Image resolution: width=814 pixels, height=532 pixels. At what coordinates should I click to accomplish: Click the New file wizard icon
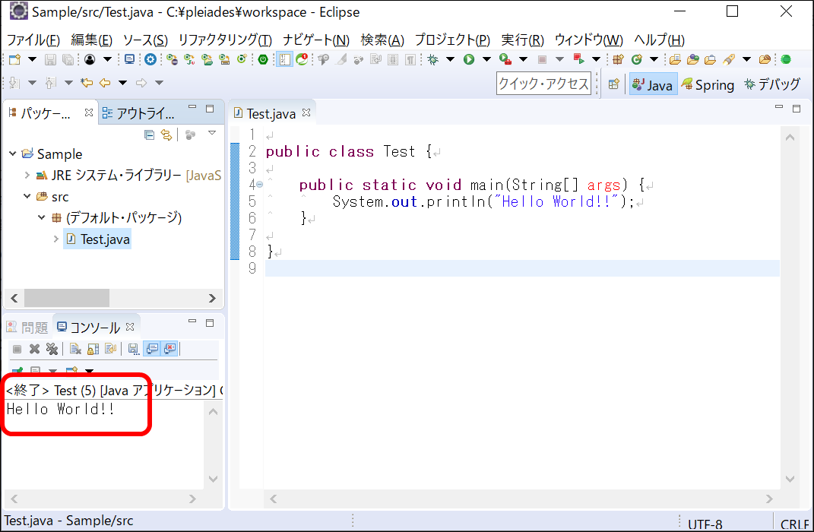point(14,59)
